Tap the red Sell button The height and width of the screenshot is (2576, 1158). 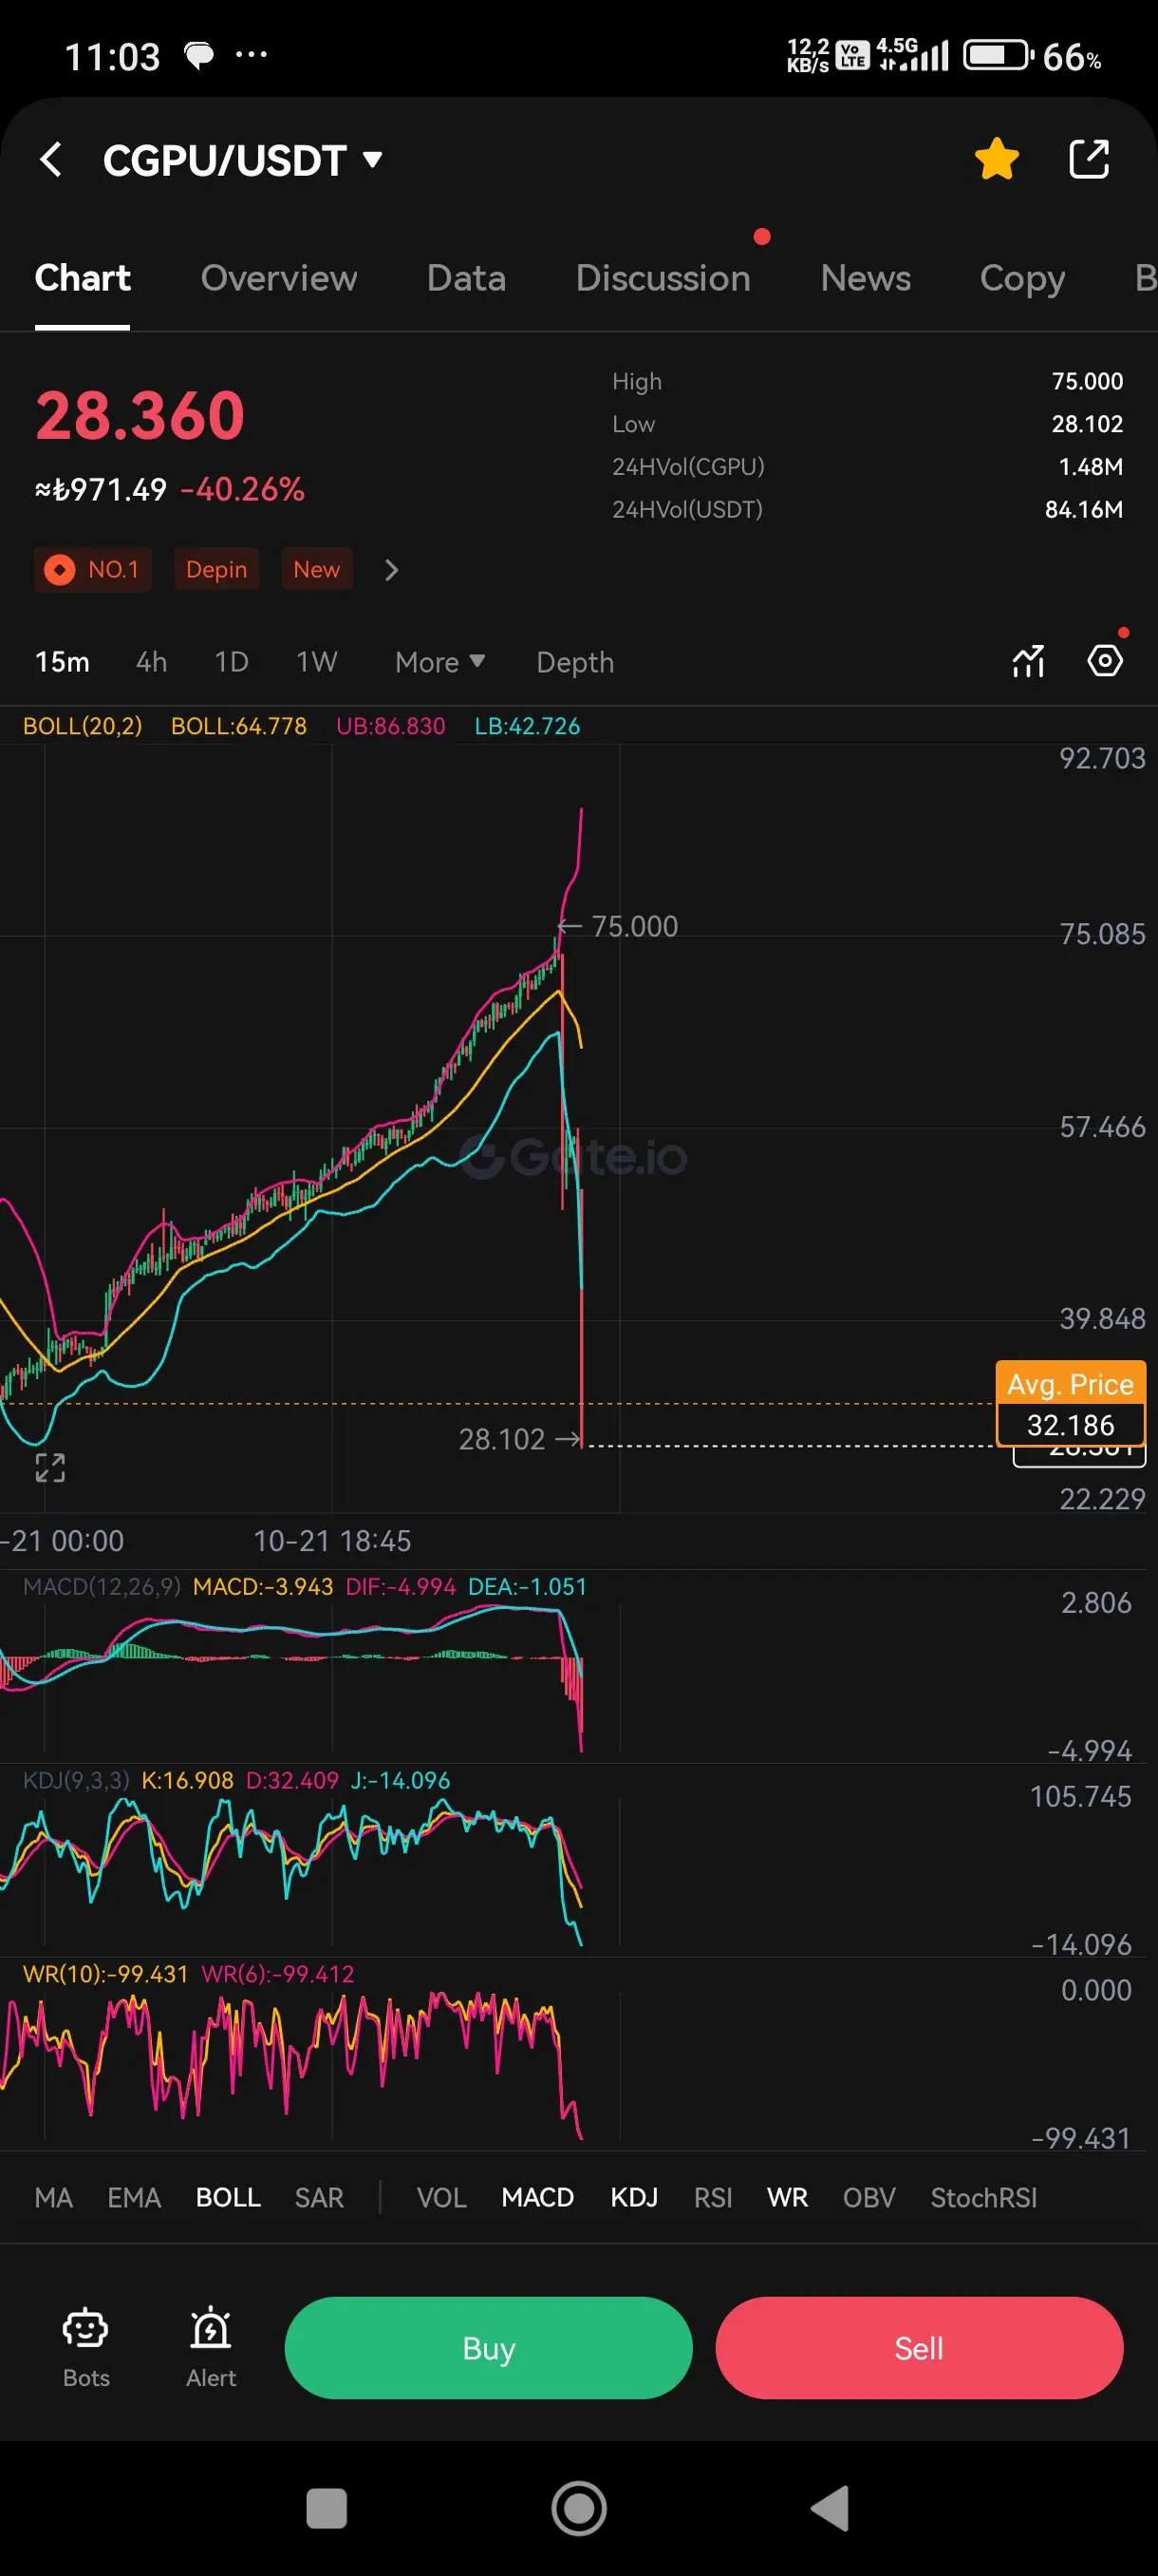(x=918, y=2347)
